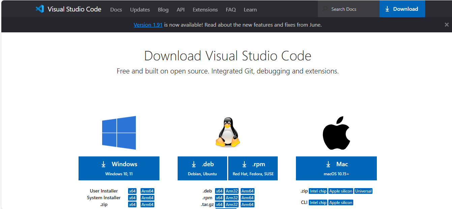Download the Windows .zip Arm64 archive
452x209 pixels.
click(148, 205)
